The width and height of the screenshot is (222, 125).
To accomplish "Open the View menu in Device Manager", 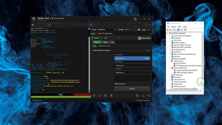I will tap(179, 27).
